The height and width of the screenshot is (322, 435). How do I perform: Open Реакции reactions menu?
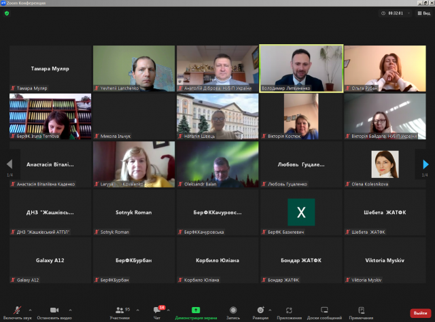click(260, 313)
